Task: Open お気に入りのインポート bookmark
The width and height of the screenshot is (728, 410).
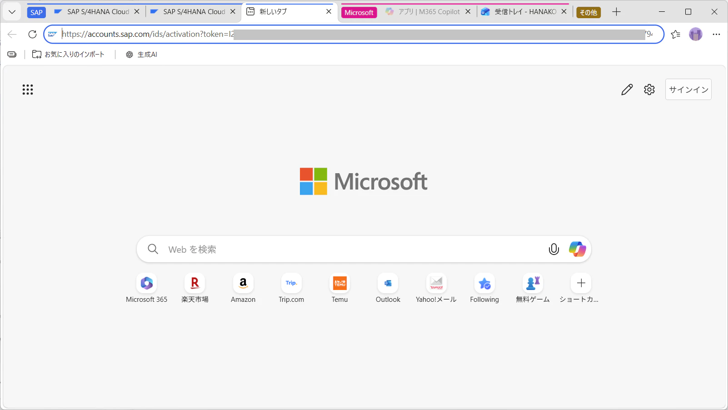Action: click(x=68, y=55)
